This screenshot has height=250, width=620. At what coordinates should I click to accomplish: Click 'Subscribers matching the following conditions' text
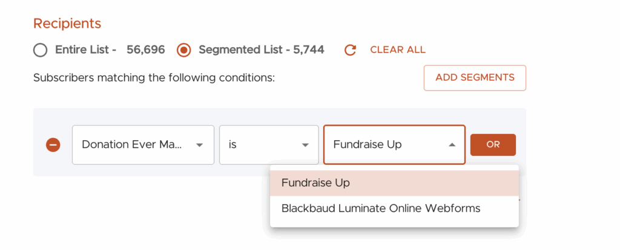(154, 78)
